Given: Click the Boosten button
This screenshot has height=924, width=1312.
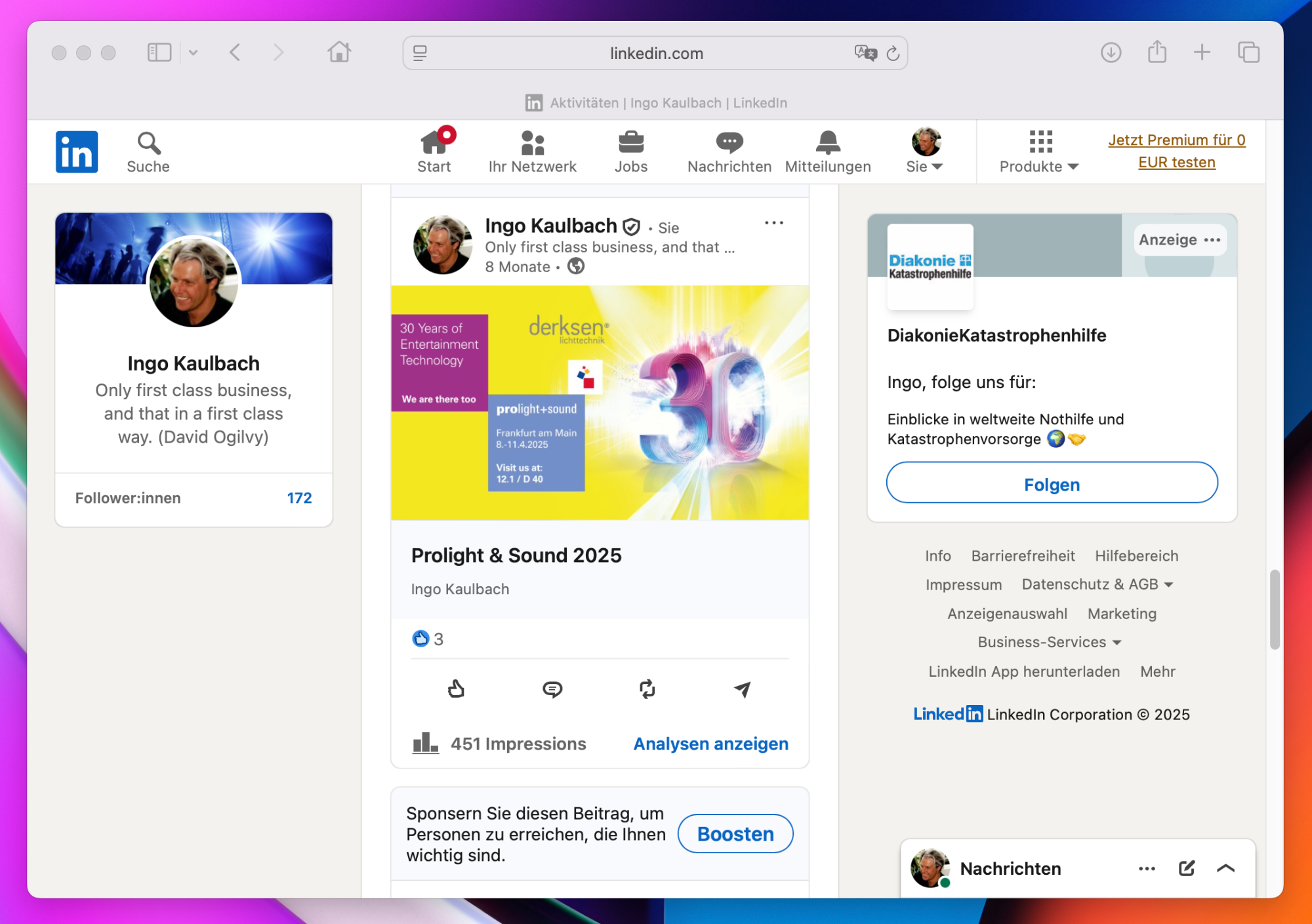Looking at the screenshot, I should pos(735,834).
